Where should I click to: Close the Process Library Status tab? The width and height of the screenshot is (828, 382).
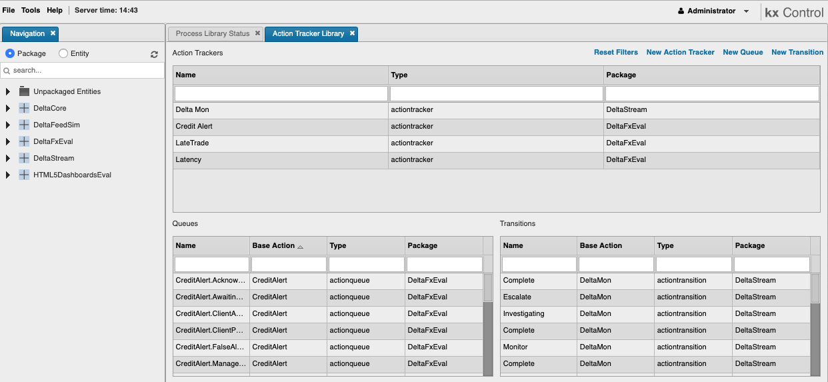point(257,33)
